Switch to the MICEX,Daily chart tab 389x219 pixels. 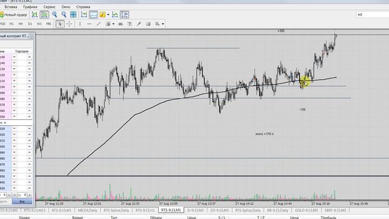click(x=88, y=210)
